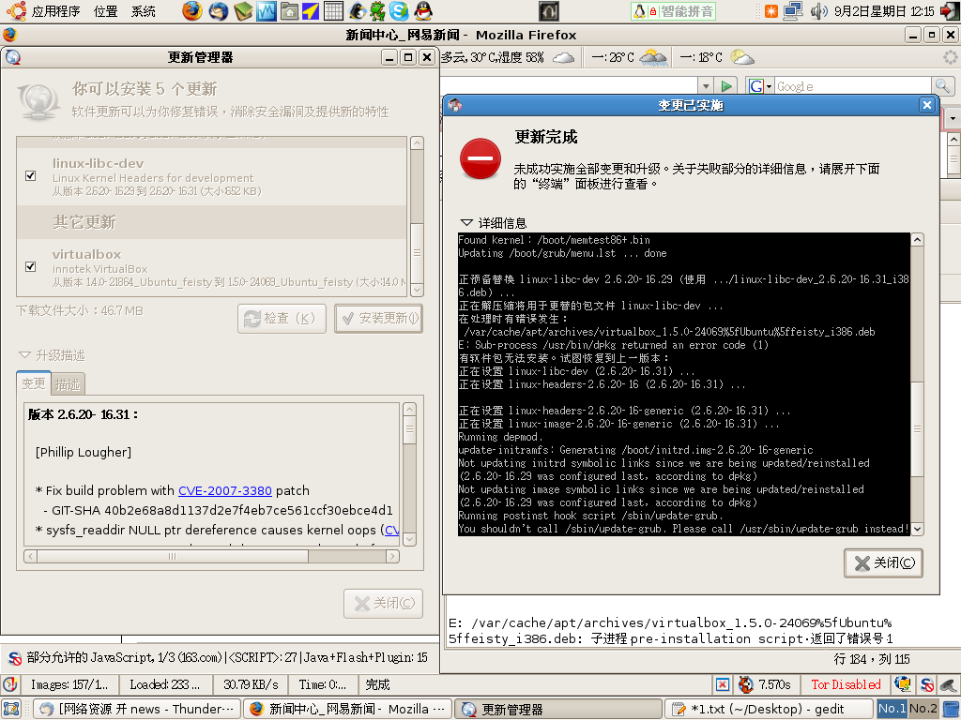Screen dimensions: 961x720
Task: Close the 变更已实施 dialog with X
Action: tap(927, 105)
